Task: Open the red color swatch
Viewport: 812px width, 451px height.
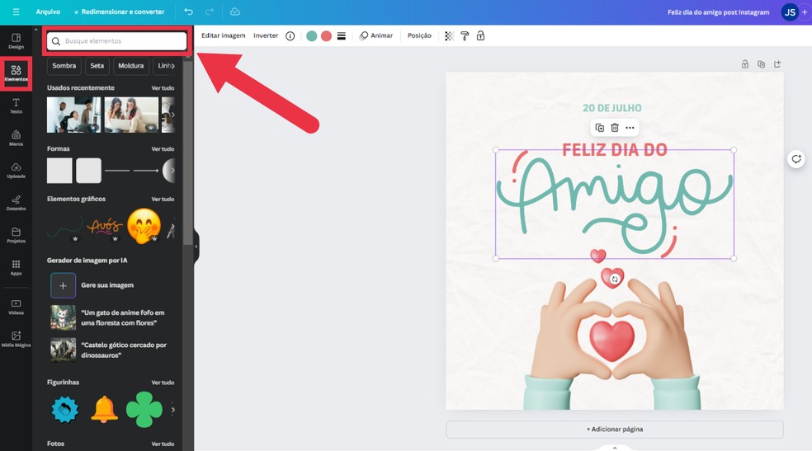Action: click(x=326, y=36)
